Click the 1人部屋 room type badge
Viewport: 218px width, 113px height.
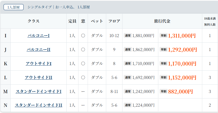coord(13,7)
